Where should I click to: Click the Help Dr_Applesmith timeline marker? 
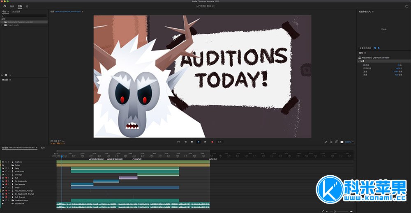[115, 159]
